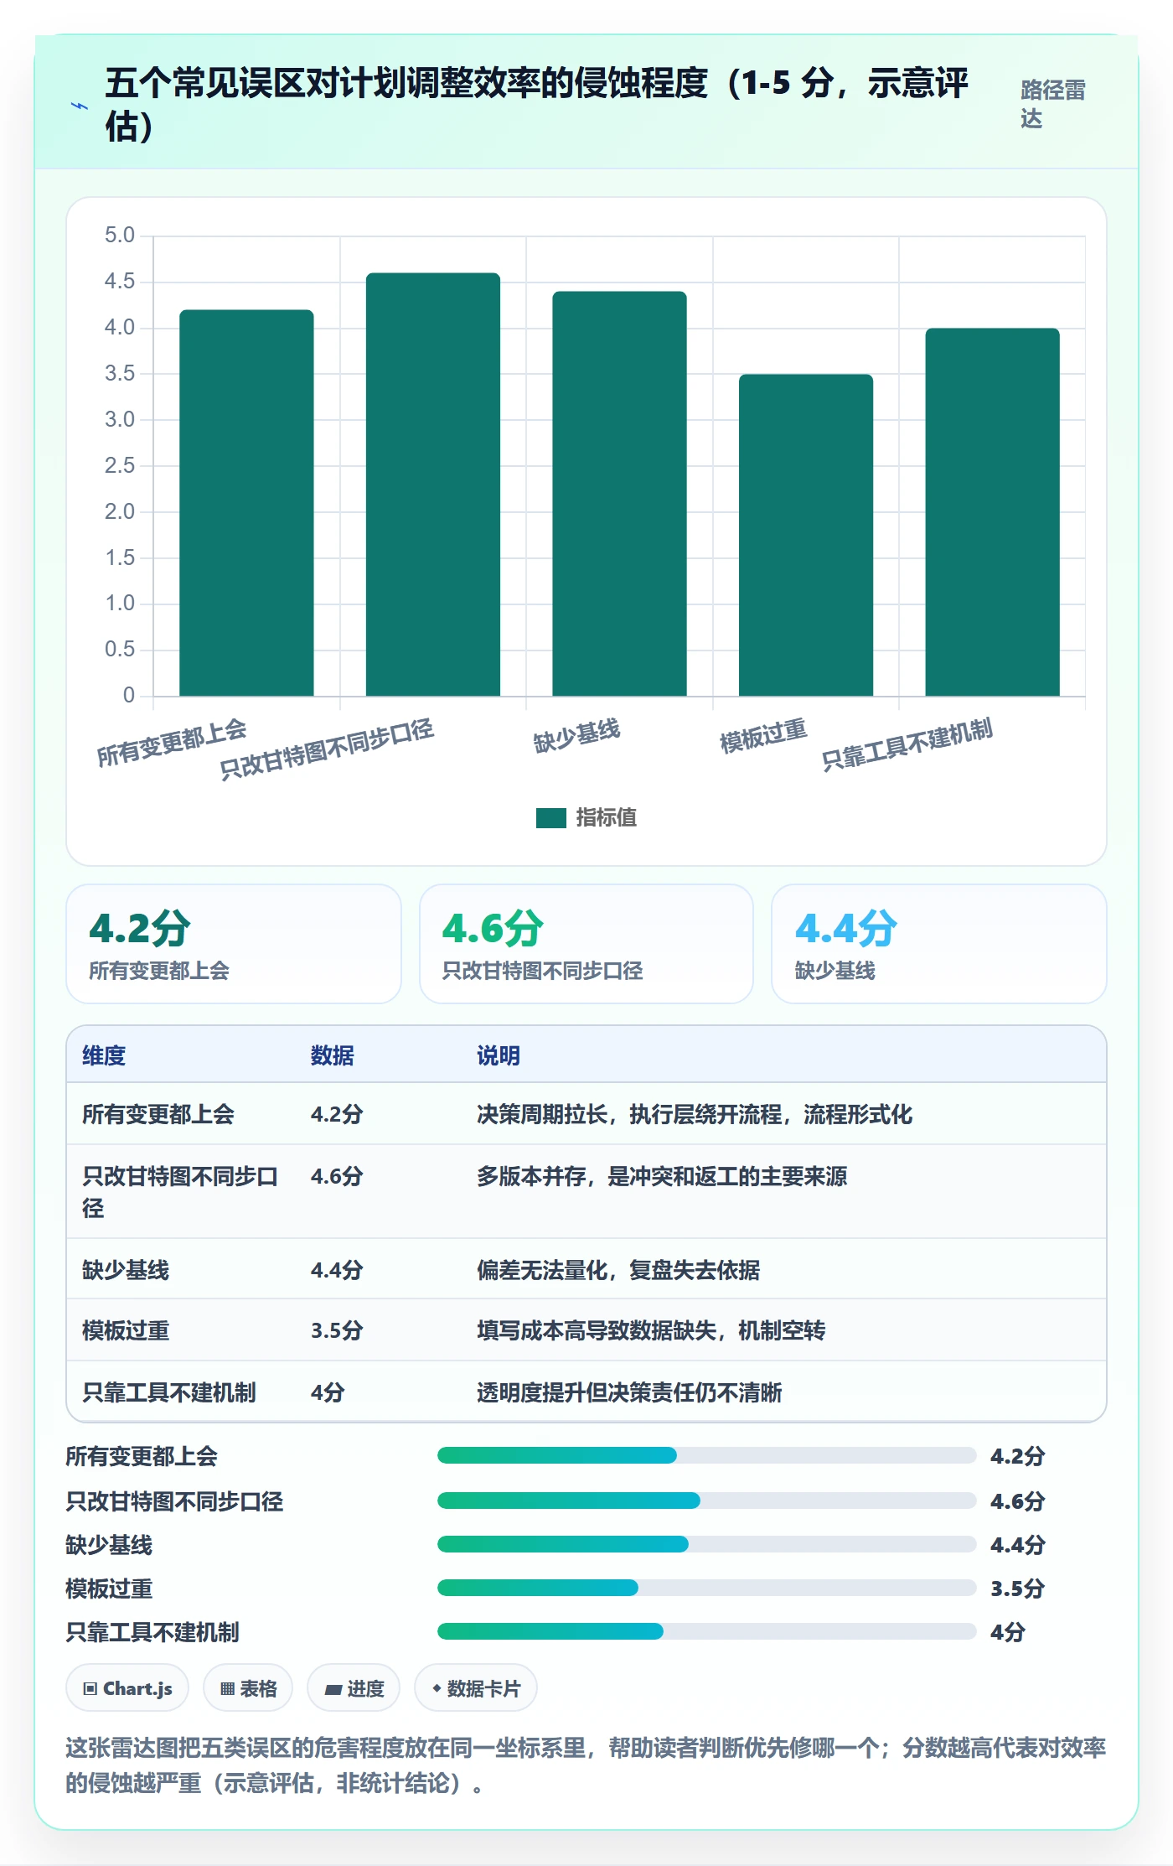Click the 数据 column header

pos(333,1055)
